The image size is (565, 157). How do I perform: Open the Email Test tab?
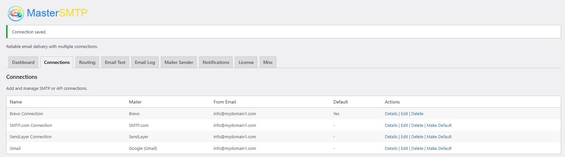(115, 62)
